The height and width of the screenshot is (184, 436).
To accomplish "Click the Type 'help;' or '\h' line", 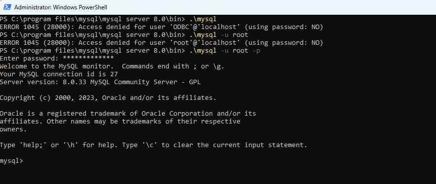I will tap(154, 145).
